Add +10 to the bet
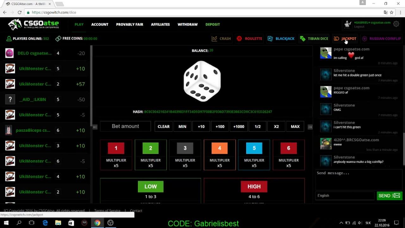Image resolution: width=405 pixels, height=228 pixels. [x=201, y=126]
